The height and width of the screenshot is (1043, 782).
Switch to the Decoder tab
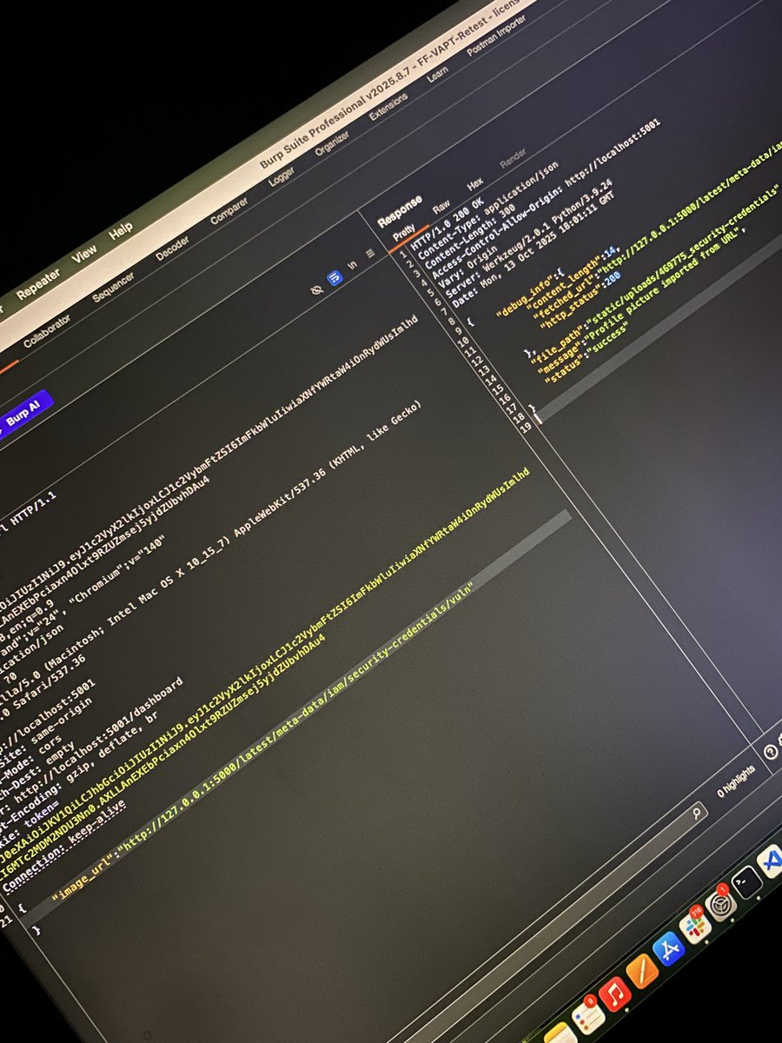click(172, 248)
